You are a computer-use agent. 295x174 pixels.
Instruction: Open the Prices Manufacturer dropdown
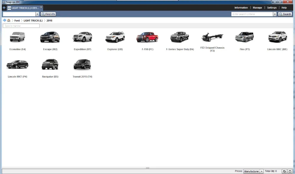point(253,171)
